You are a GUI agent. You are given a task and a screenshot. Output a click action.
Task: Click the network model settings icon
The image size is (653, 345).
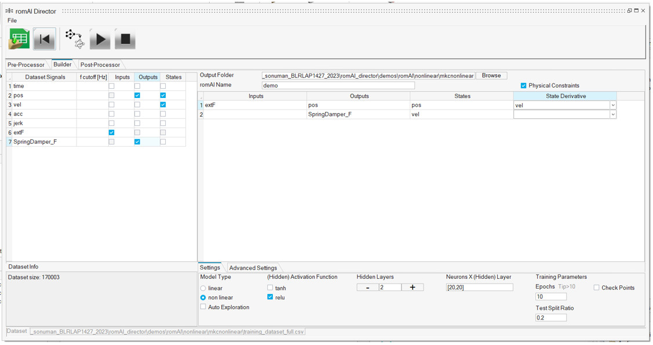point(75,39)
